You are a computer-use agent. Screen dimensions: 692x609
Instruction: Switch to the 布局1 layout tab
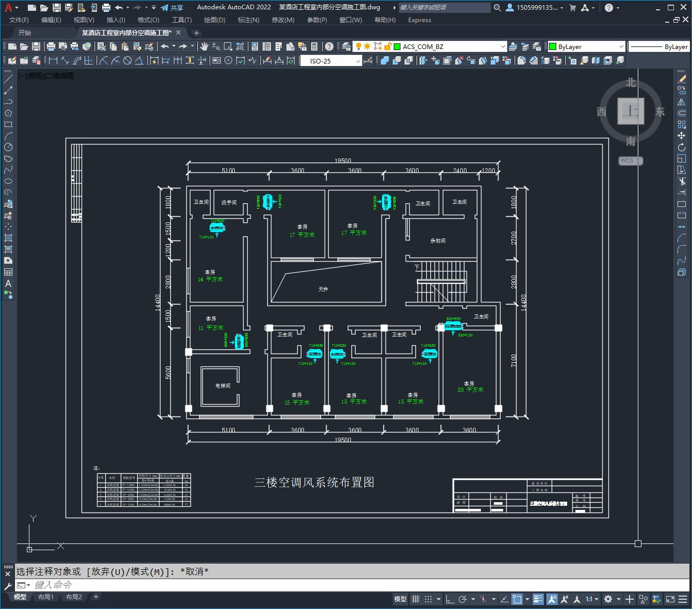pyautogui.click(x=46, y=597)
